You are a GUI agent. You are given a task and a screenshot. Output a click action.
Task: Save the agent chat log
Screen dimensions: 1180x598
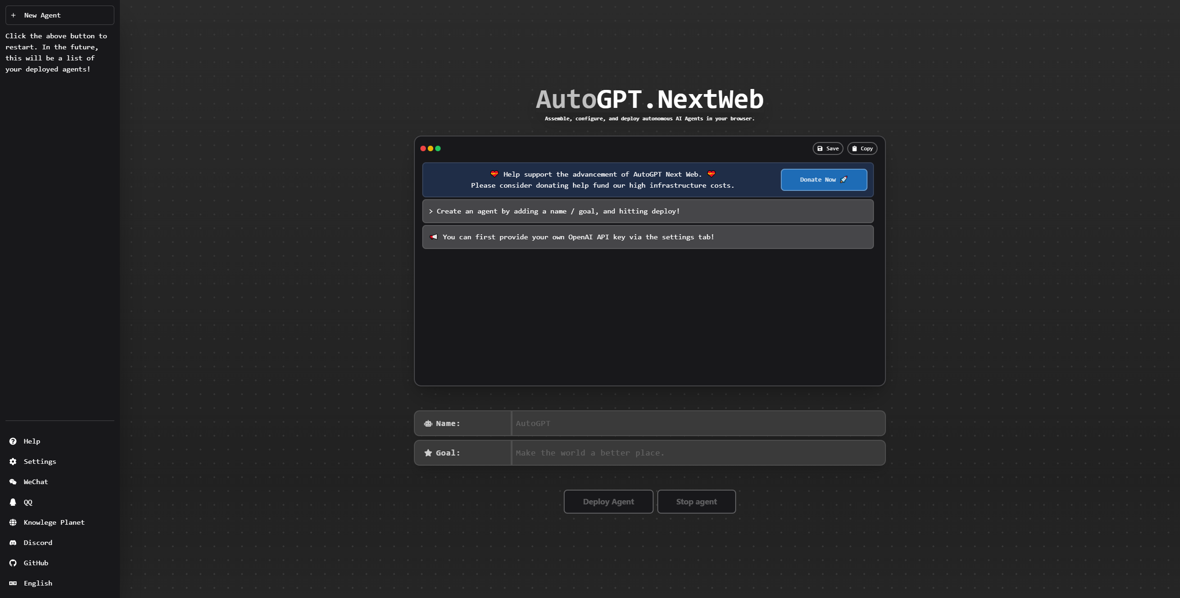pos(828,148)
